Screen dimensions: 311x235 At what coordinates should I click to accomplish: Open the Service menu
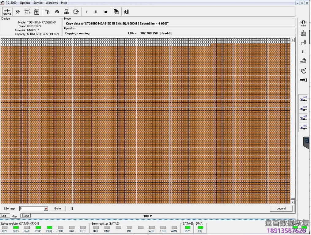pyautogui.click(x=38, y=3)
